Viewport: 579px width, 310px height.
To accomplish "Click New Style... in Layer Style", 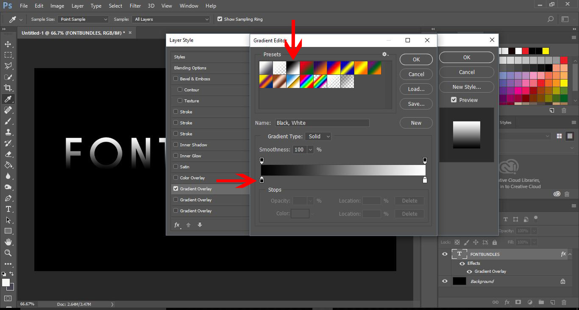I will click(467, 87).
